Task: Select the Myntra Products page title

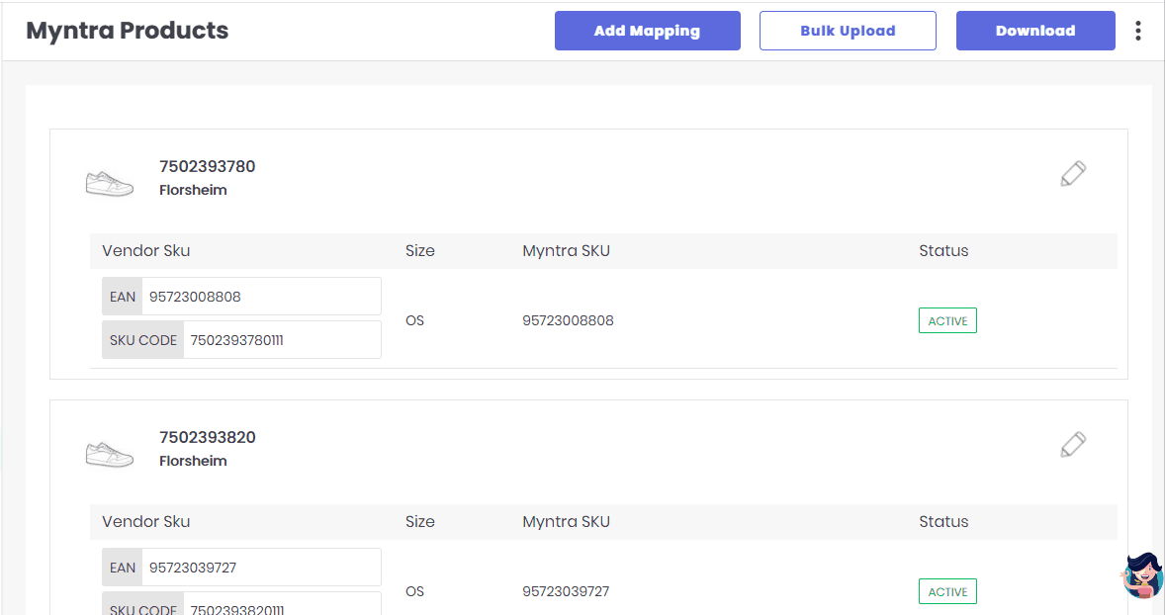Action: click(x=127, y=31)
